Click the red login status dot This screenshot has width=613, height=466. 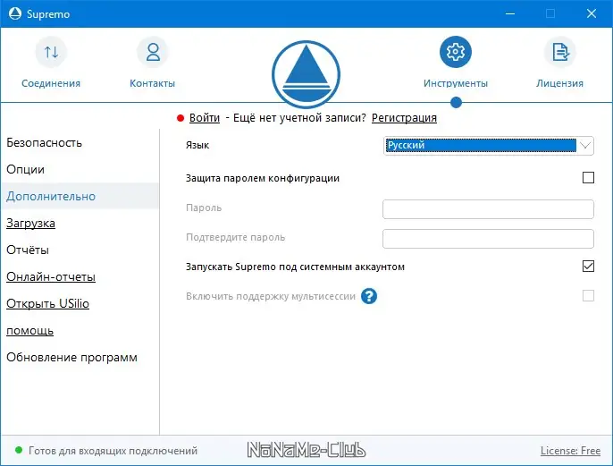[x=181, y=118]
